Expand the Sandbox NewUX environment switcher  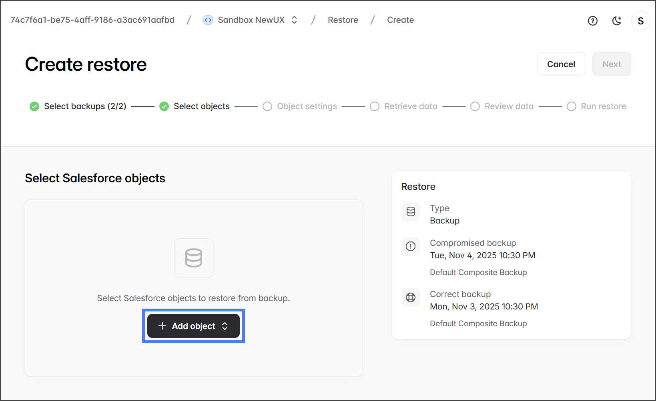click(294, 20)
